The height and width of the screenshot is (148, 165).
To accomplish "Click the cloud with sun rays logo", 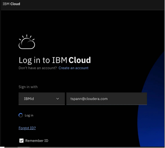I will [27, 42].
